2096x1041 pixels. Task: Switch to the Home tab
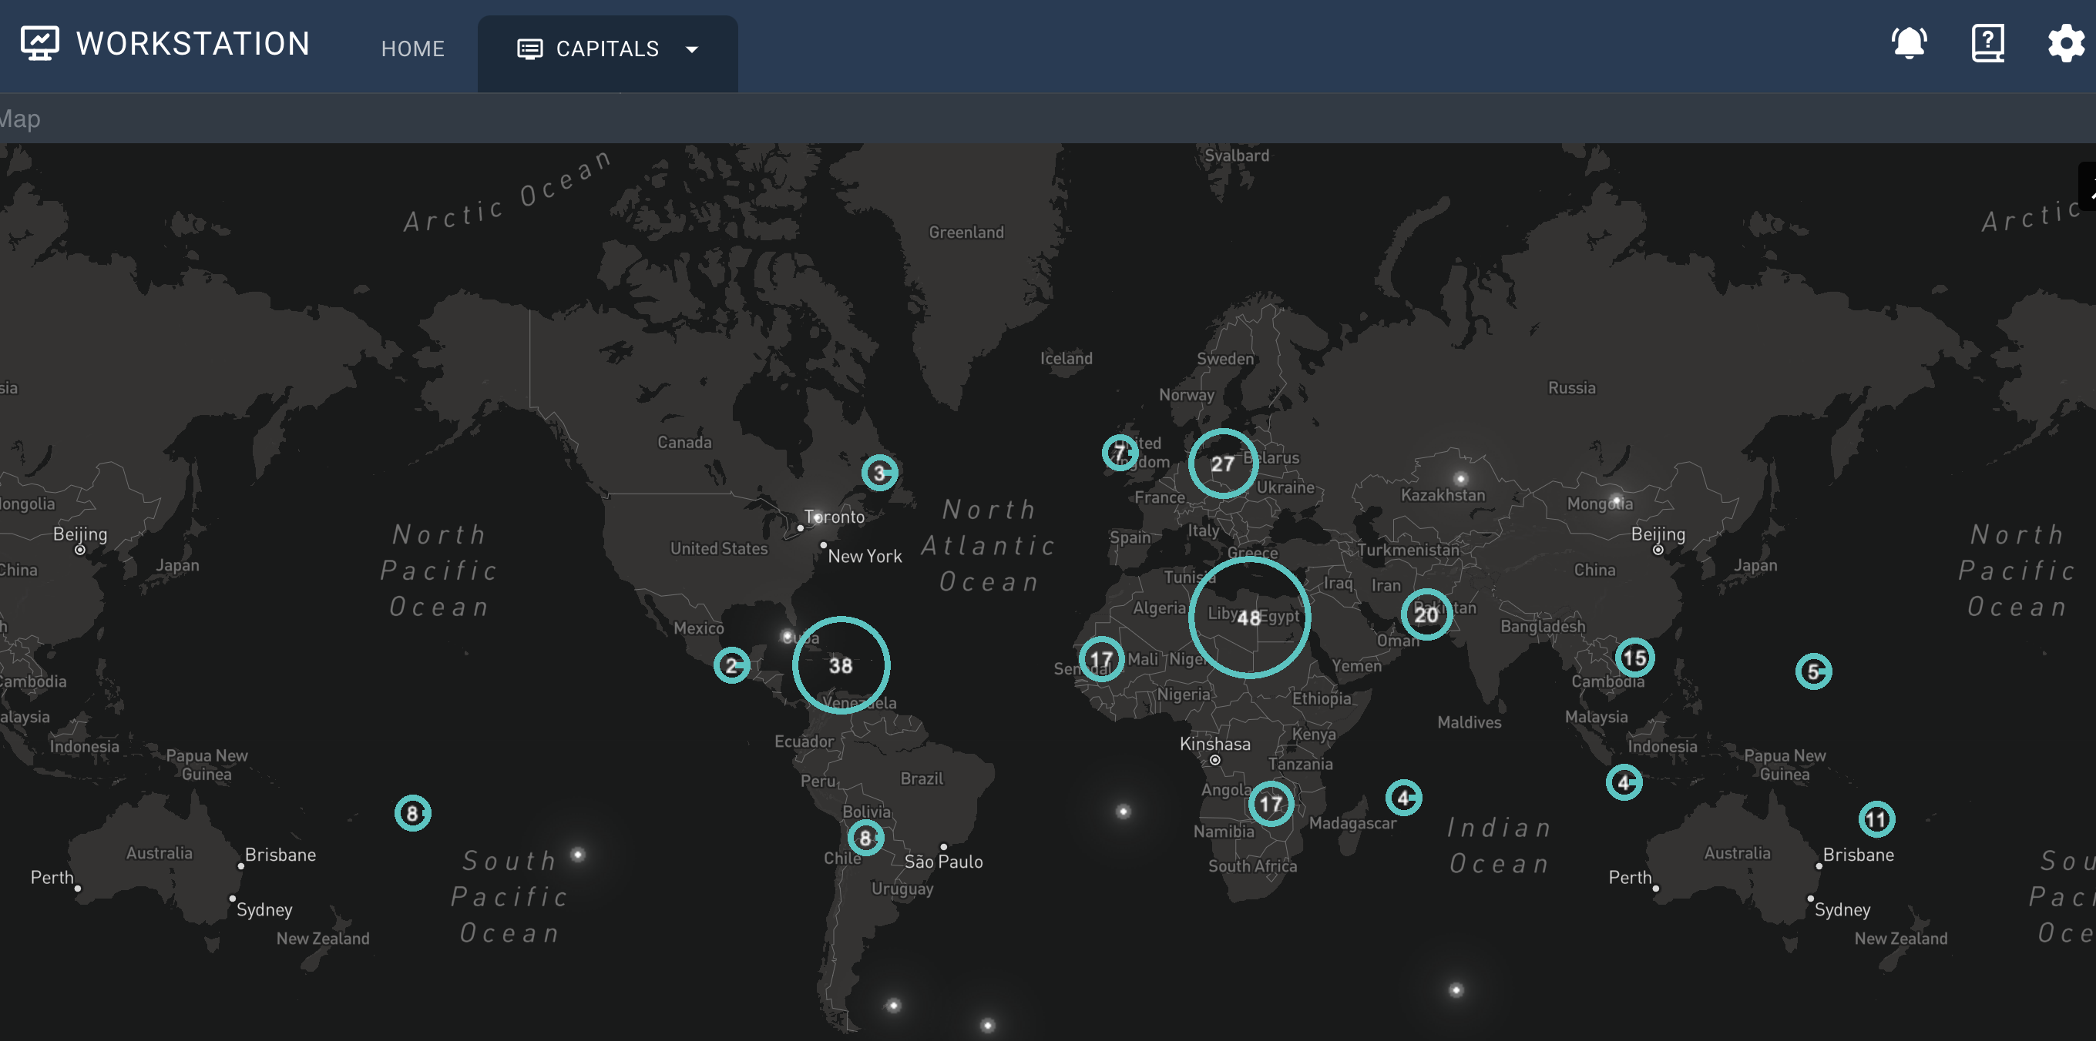click(411, 48)
